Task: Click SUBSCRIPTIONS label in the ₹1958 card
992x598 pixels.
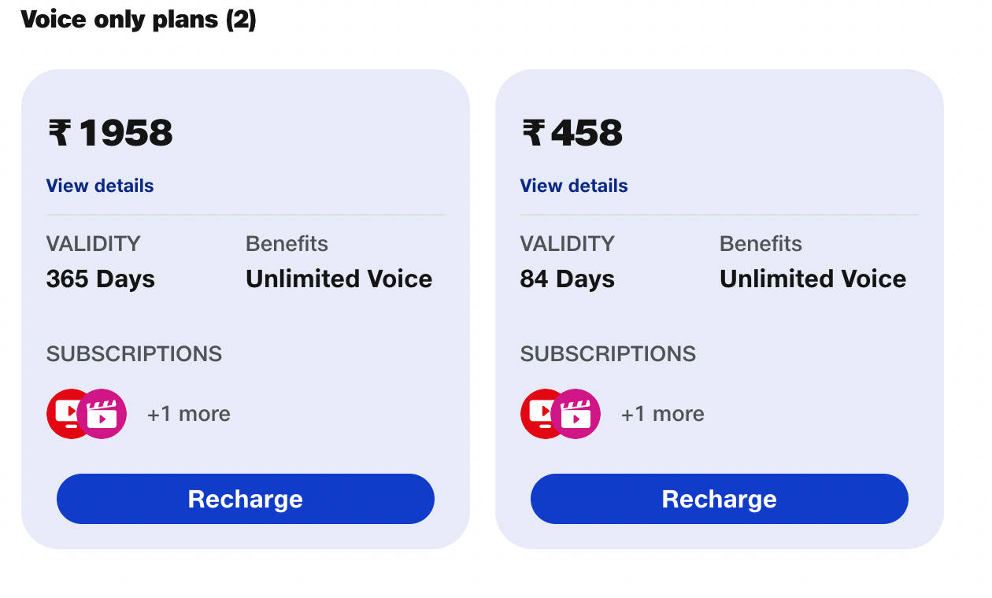Action: click(134, 354)
